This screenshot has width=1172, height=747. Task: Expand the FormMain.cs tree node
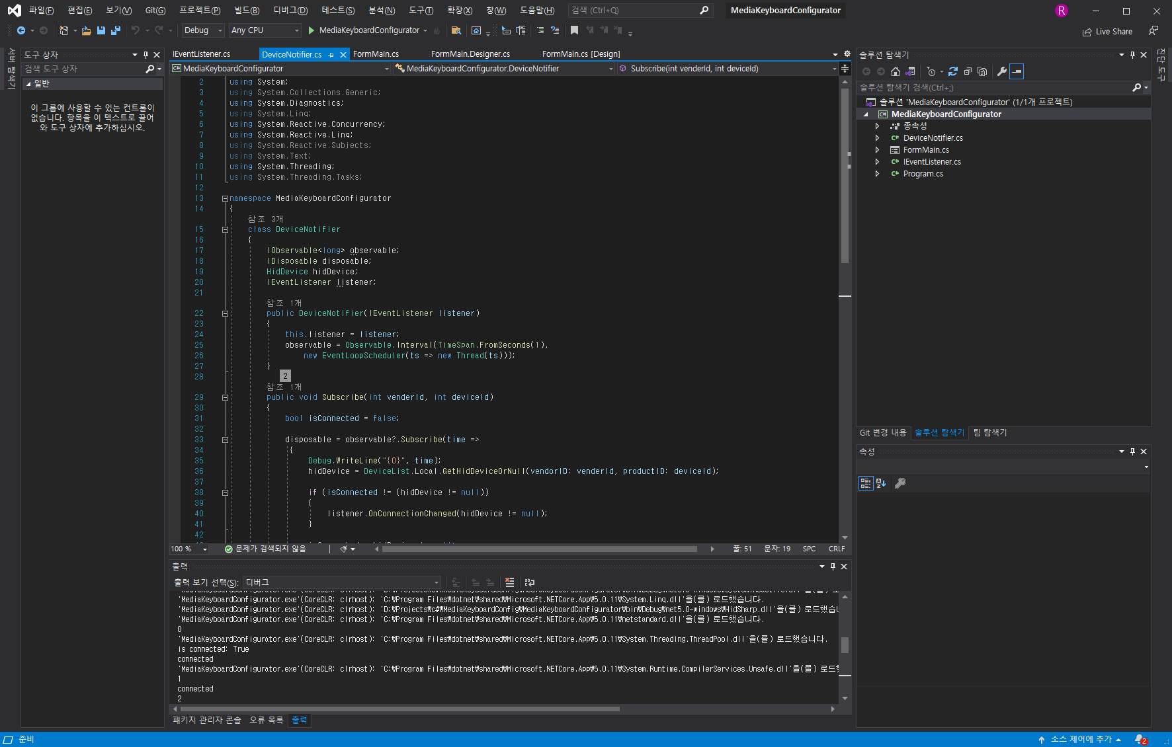(878, 150)
